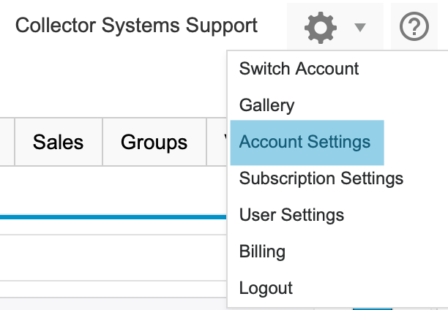Click the settings gear icon

(x=321, y=28)
